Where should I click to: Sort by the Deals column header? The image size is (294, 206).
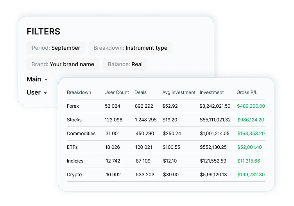click(140, 92)
